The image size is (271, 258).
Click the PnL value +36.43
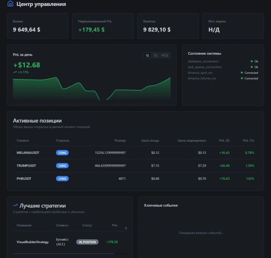tap(224, 153)
